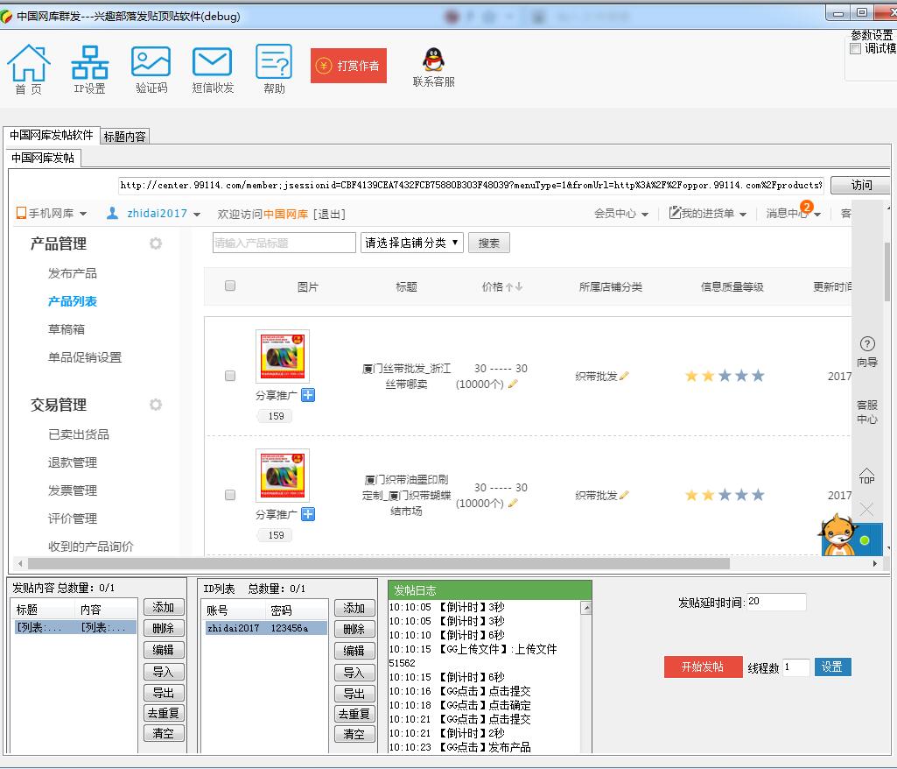Click the 搜索 search button
Screen dimensions: 897x769
coord(488,243)
